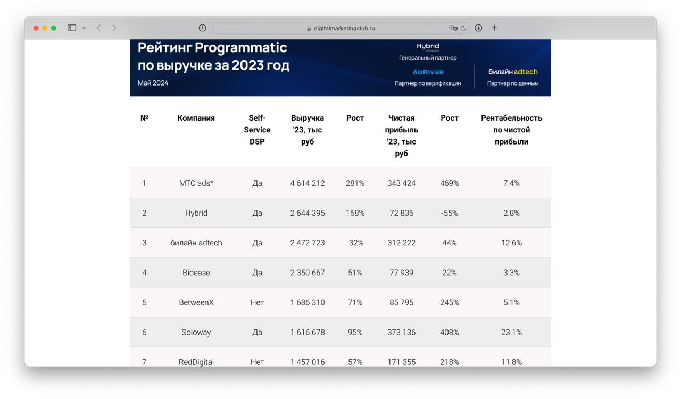
Task: Reload the current page
Action: (463, 28)
